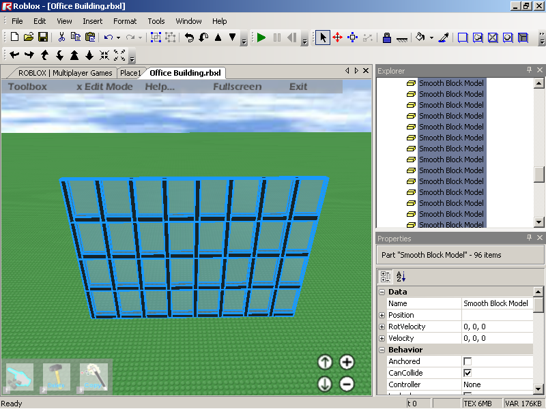Click the in-game Fullscreen button
The width and height of the screenshot is (546, 409).
point(237,87)
